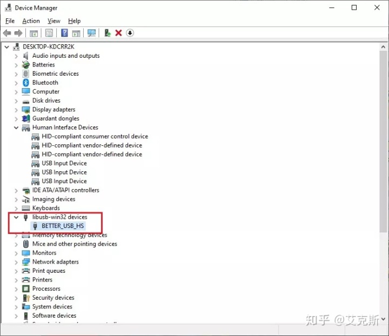389x336 pixels.
Task: Click the Print queues printer icon
Action: (26, 271)
